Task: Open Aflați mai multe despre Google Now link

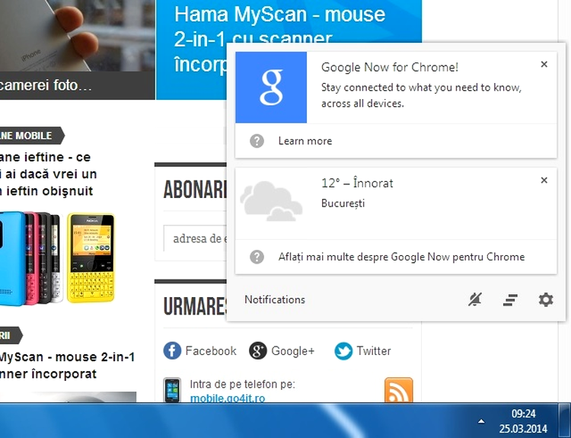Action: point(401,257)
